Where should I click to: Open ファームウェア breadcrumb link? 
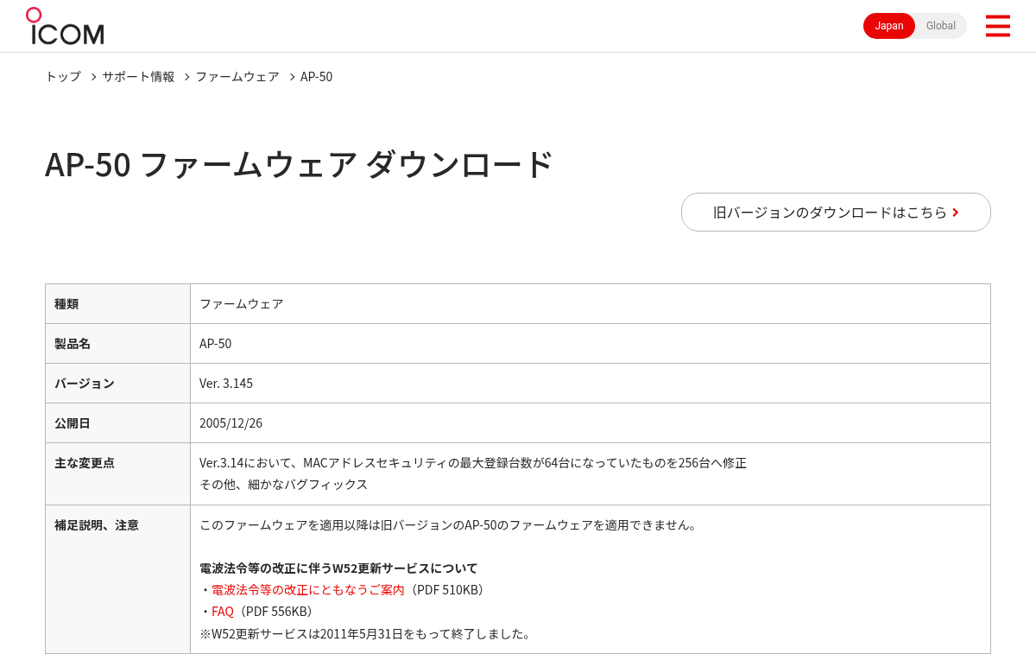click(x=237, y=76)
